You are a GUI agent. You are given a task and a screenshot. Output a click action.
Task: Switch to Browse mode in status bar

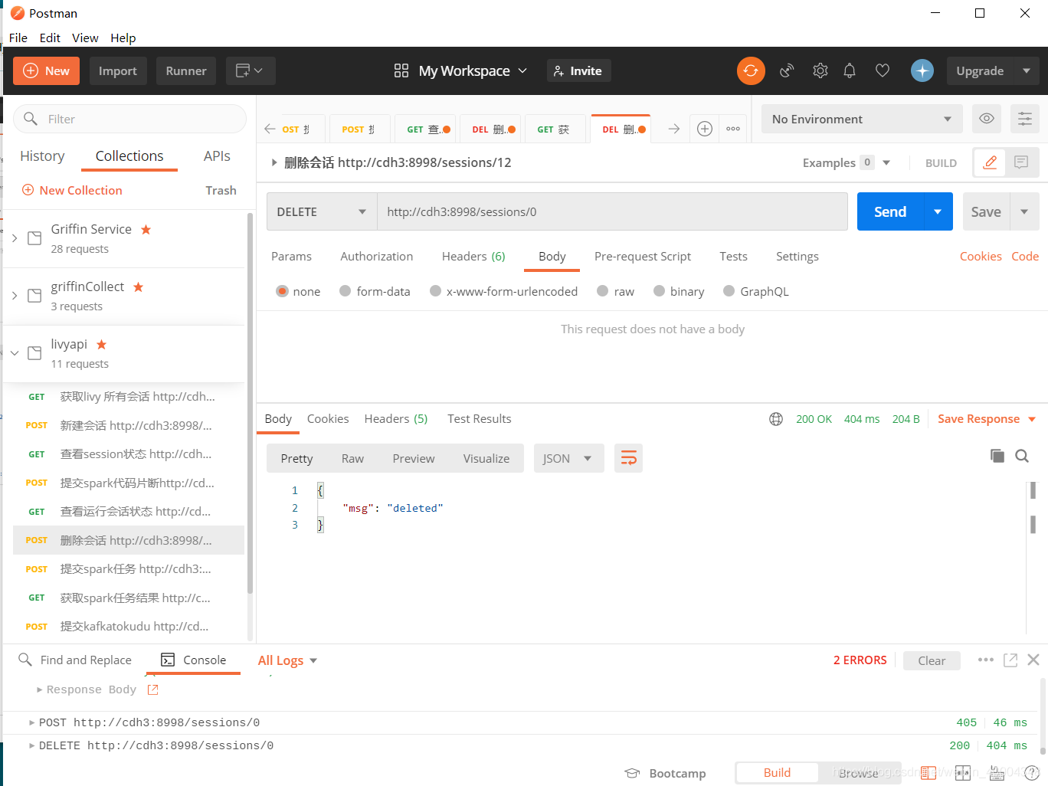859,773
